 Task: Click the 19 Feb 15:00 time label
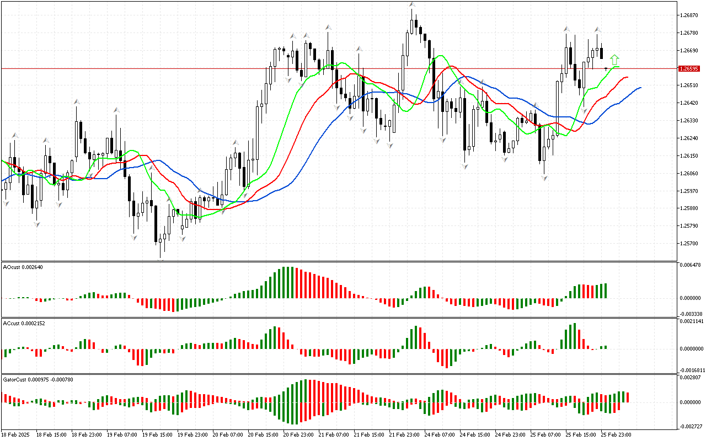pos(157,435)
